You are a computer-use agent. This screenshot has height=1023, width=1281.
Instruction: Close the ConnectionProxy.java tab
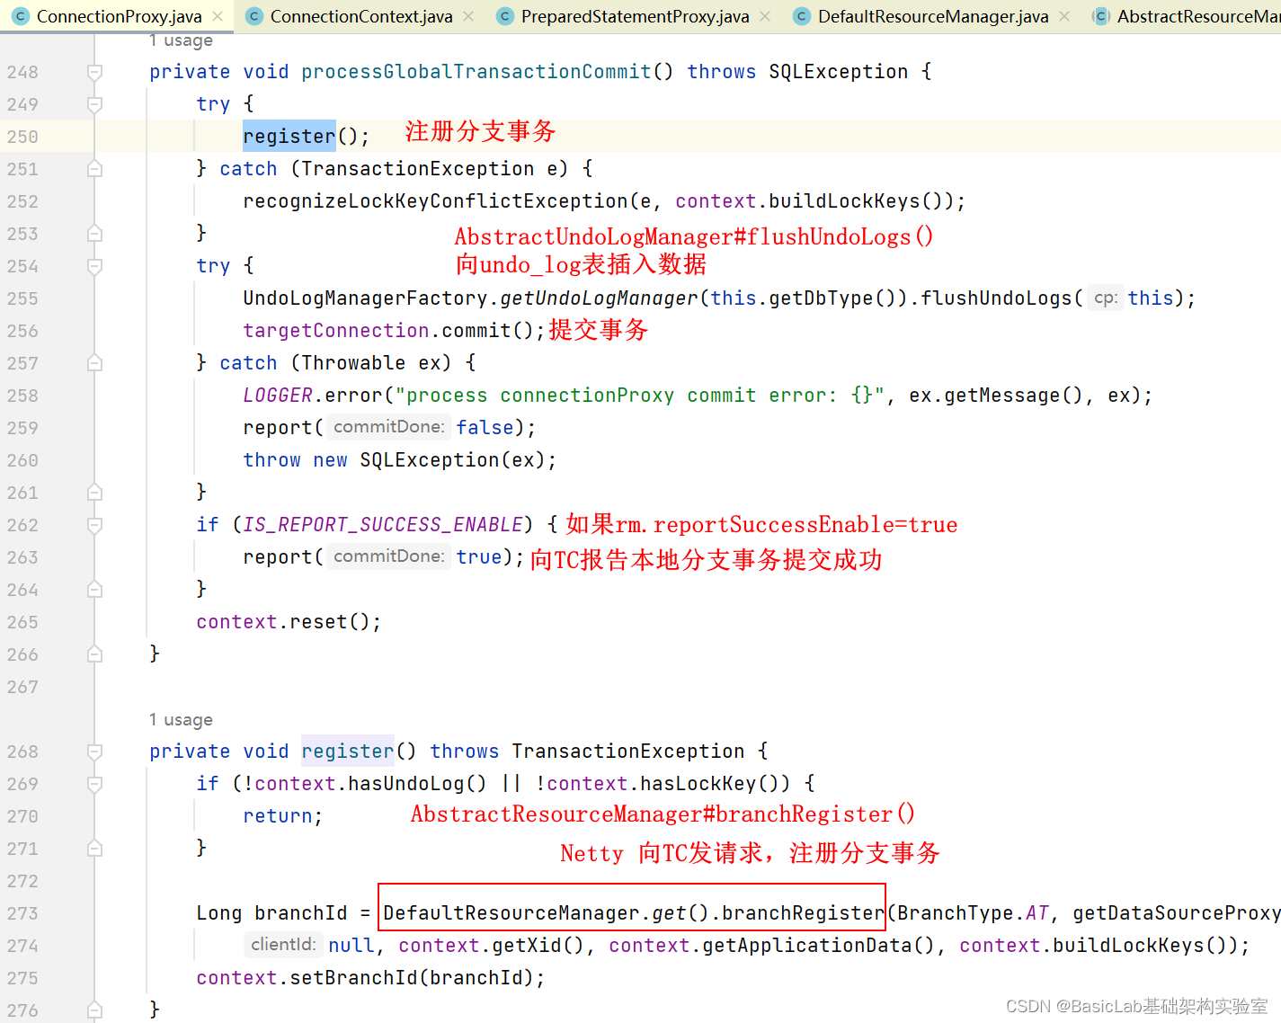pyautogui.click(x=218, y=16)
